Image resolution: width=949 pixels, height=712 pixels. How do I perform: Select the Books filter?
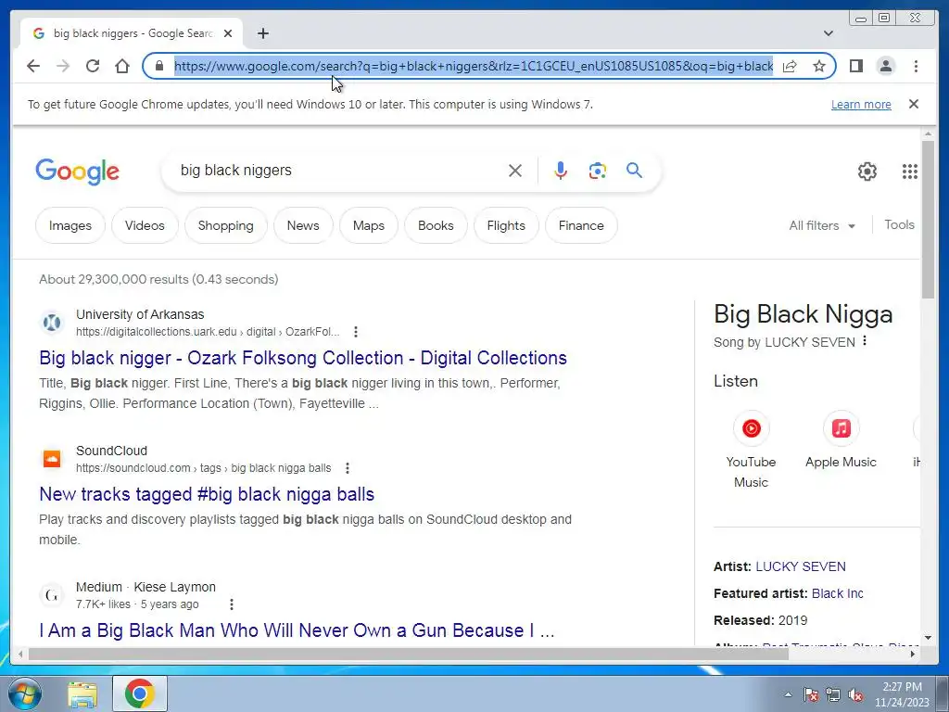pos(436,225)
